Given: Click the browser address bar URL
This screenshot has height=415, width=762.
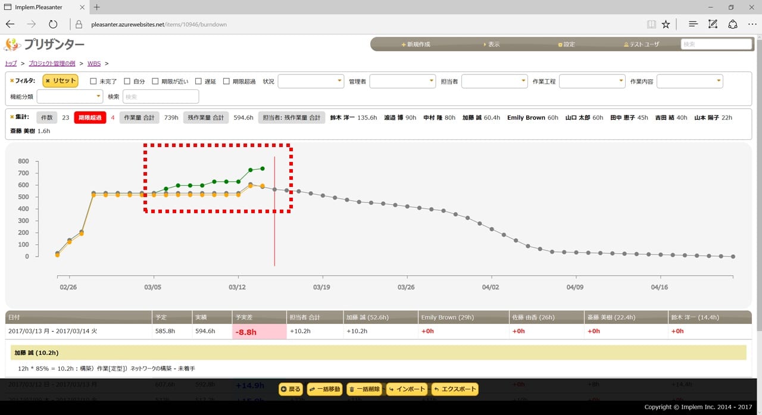Looking at the screenshot, I should coord(160,25).
